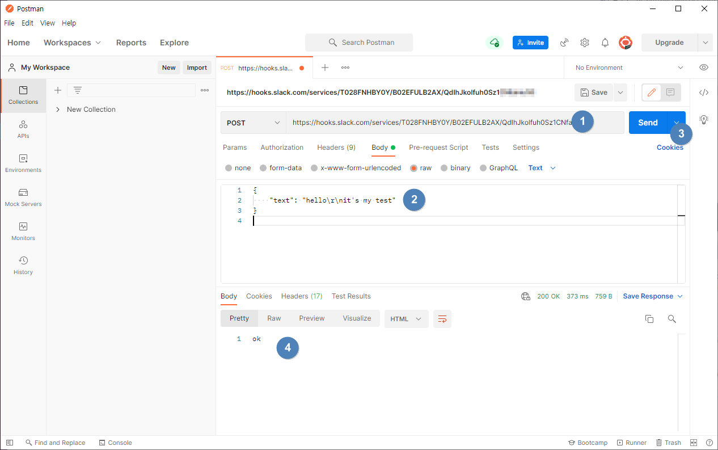
Task: Open the Mock Servers sidebar panel
Action: click(x=23, y=197)
